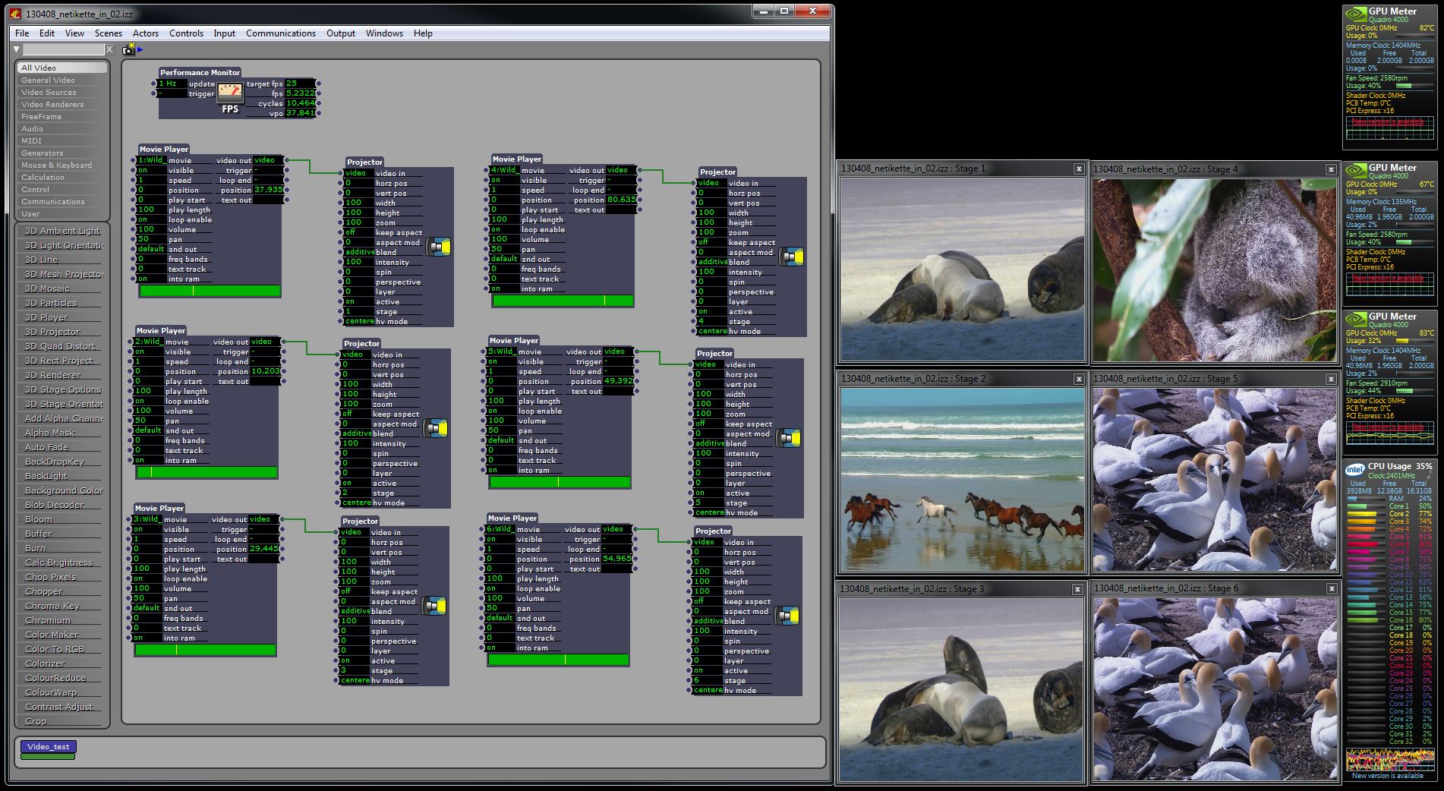Click progress bar of Movie Player 1:Wild
The image size is (1444, 791).
click(x=210, y=291)
